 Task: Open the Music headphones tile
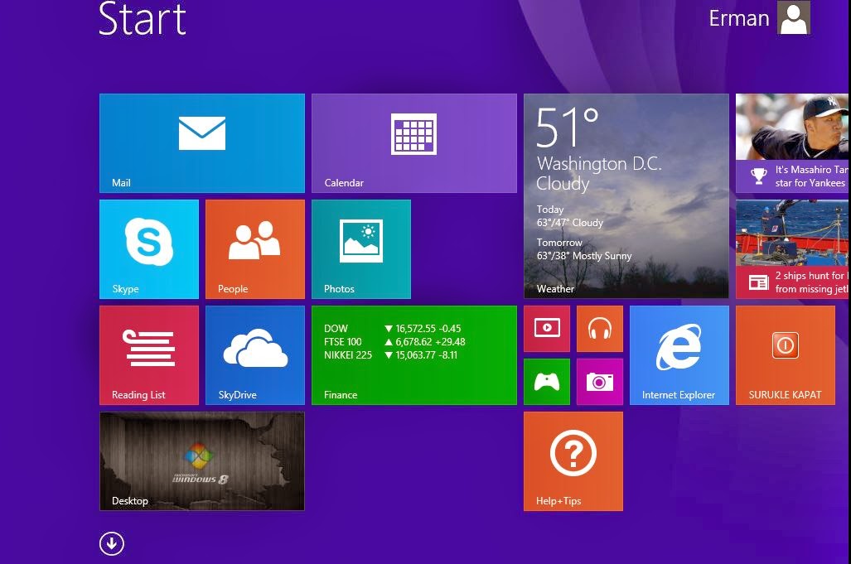(x=600, y=329)
